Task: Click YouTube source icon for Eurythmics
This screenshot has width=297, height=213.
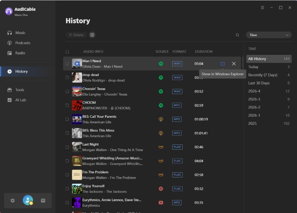Action: point(161,203)
